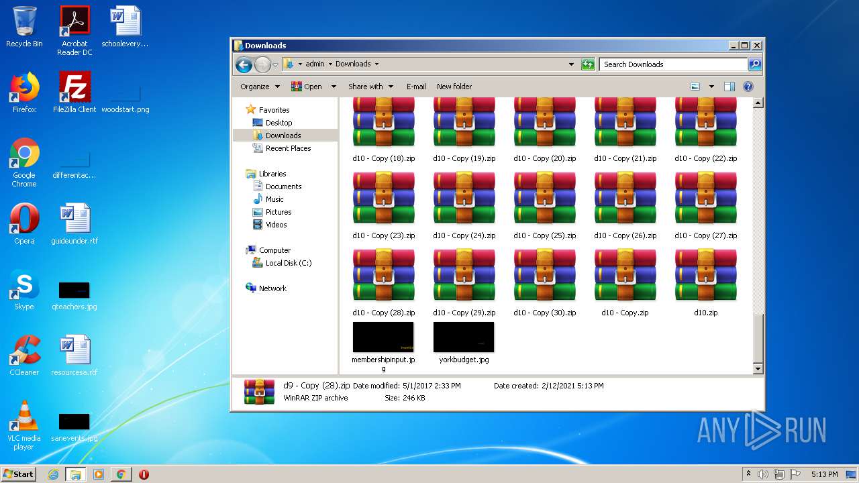
Task: Select the sanevents.jpg desktop file
Action: [74, 427]
